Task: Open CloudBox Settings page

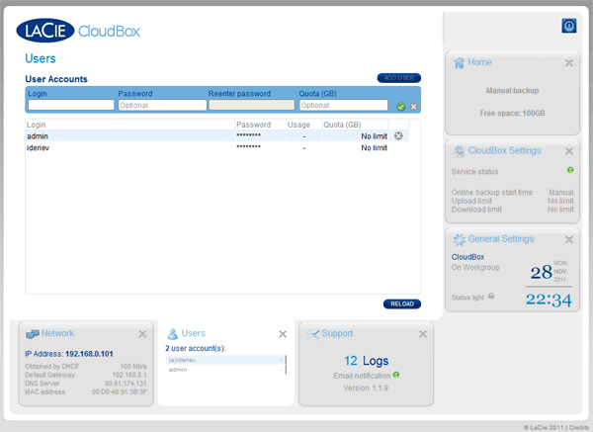Action: (504, 150)
